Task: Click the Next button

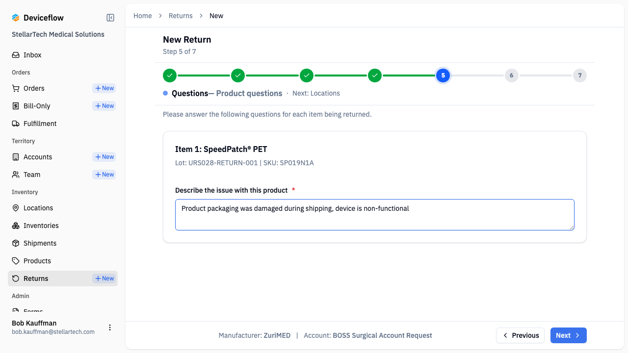Action: pyautogui.click(x=568, y=335)
